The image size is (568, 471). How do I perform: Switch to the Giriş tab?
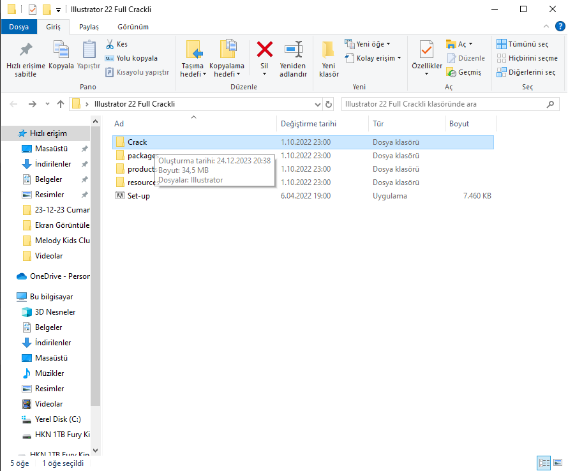pos(53,27)
